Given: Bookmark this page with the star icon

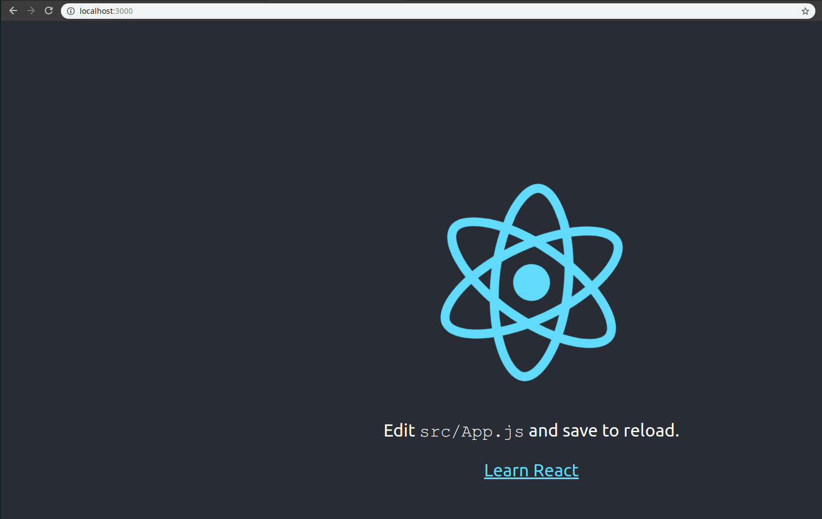Looking at the screenshot, I should pyautogui.click(x=805, y=11).
